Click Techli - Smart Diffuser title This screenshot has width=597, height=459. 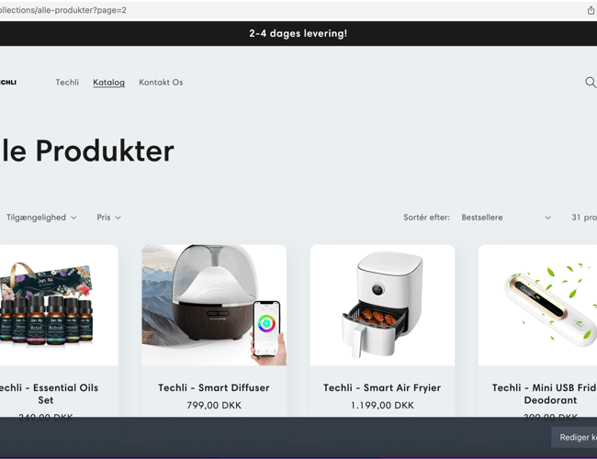[214, 387]
